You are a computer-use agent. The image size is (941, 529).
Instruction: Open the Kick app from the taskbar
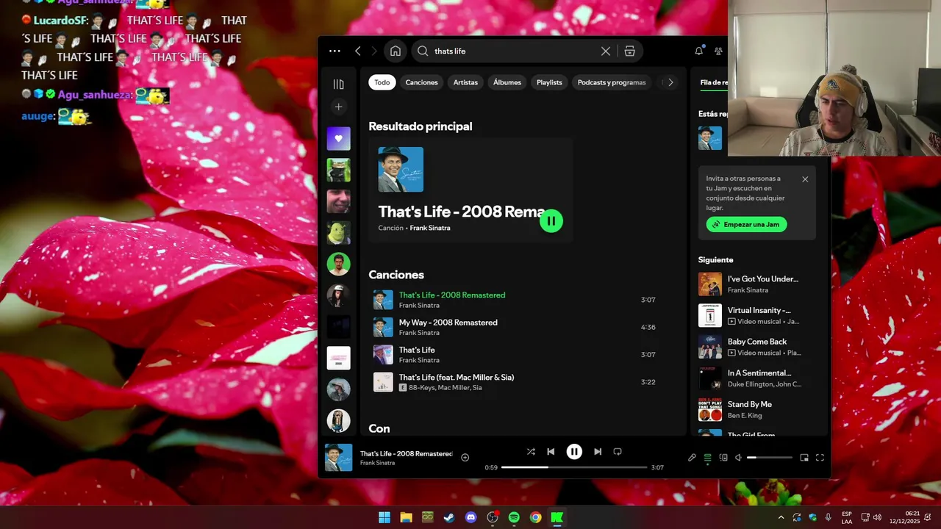[x=557, y=517]
